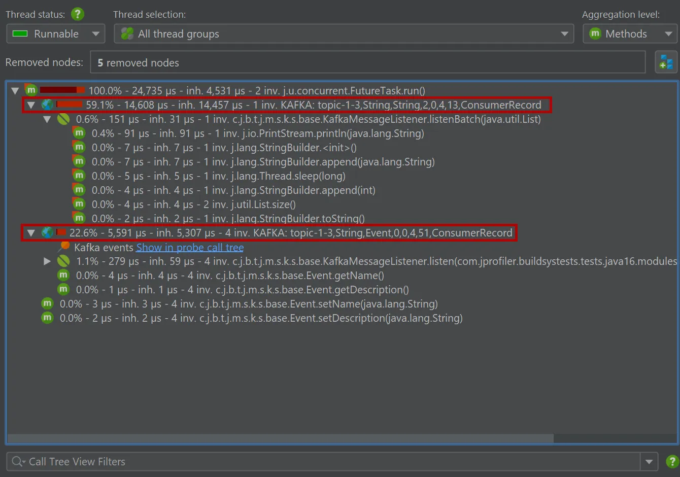This screenshot has width=680, height=477.
Task: Click the orange Kafka events probe icon
Action: [x=64, y=246]
